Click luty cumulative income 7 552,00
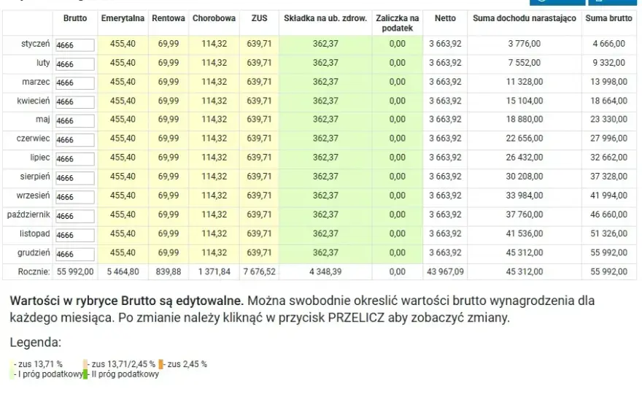 (x=525, y=63)
